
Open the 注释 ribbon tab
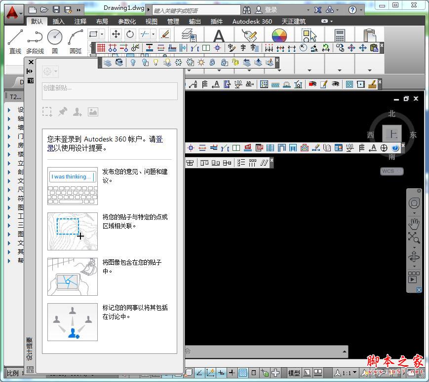pyautogui.click(x=80, y=21)
